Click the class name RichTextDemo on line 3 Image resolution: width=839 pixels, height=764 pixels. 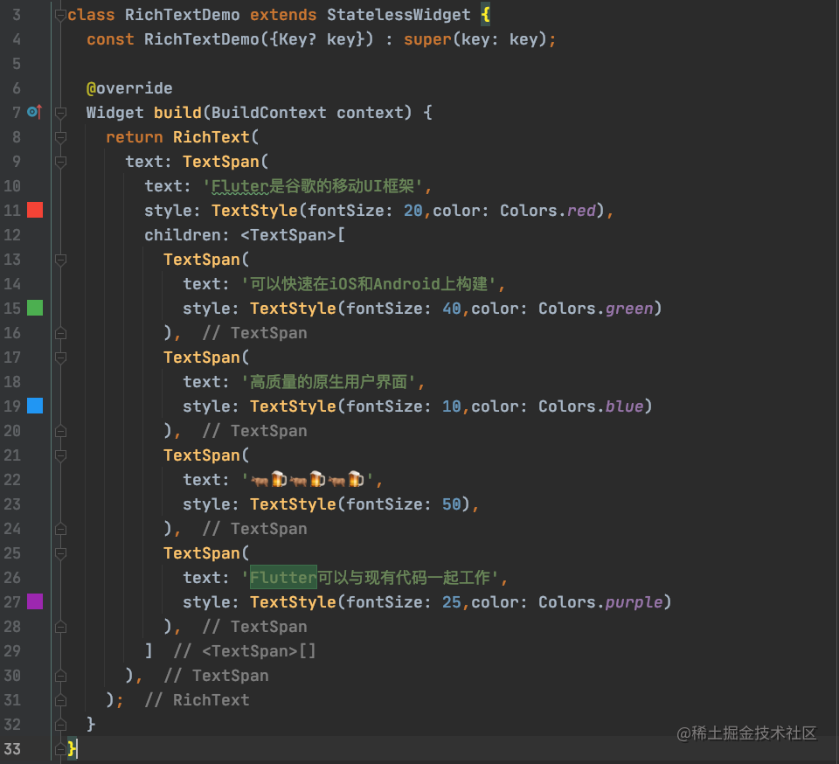pyautogui.click(x=182, y=15)
